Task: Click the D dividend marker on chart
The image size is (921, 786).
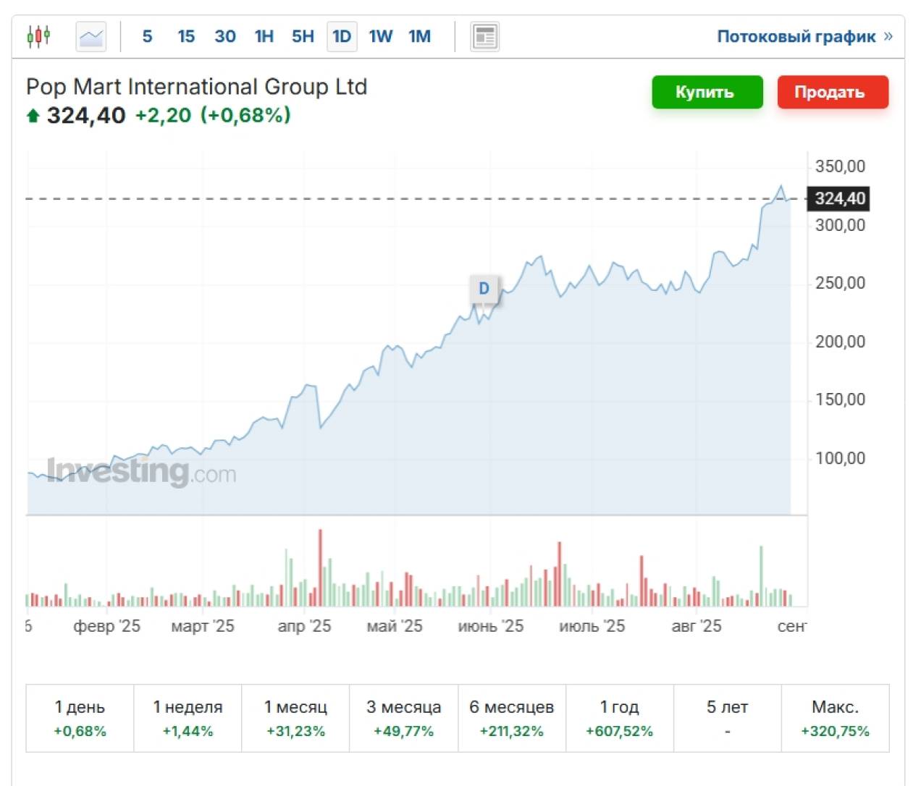Action: coord(484,289)
